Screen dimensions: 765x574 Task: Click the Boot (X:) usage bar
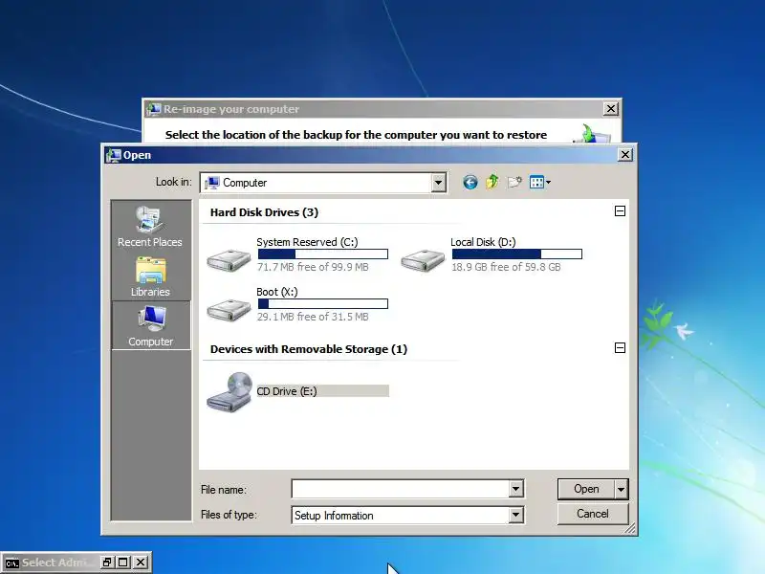(x=323, y=303)
